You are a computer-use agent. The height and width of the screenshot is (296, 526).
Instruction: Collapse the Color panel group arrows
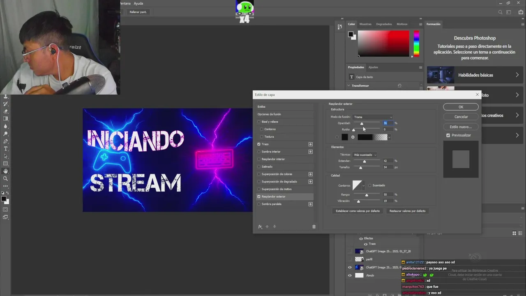tap(420, 18)
